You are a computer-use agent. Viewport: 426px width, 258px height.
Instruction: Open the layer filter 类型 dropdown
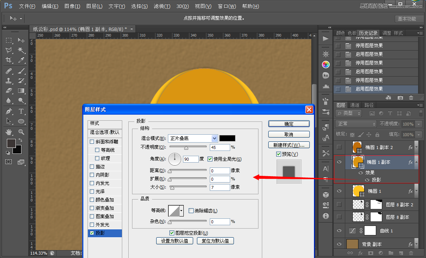coord(349,113)
